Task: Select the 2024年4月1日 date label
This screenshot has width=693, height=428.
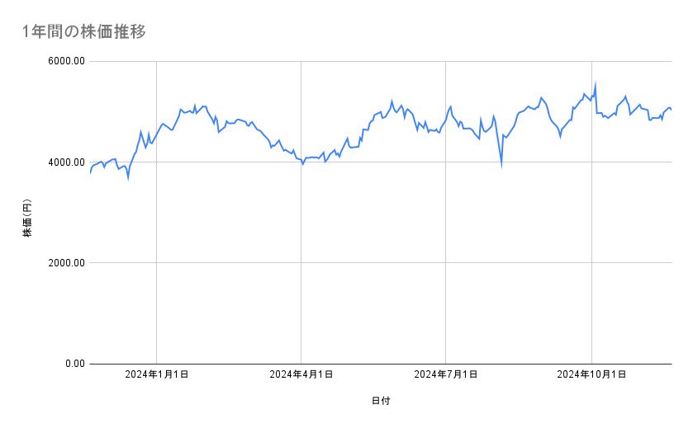Action: (301, 375)
